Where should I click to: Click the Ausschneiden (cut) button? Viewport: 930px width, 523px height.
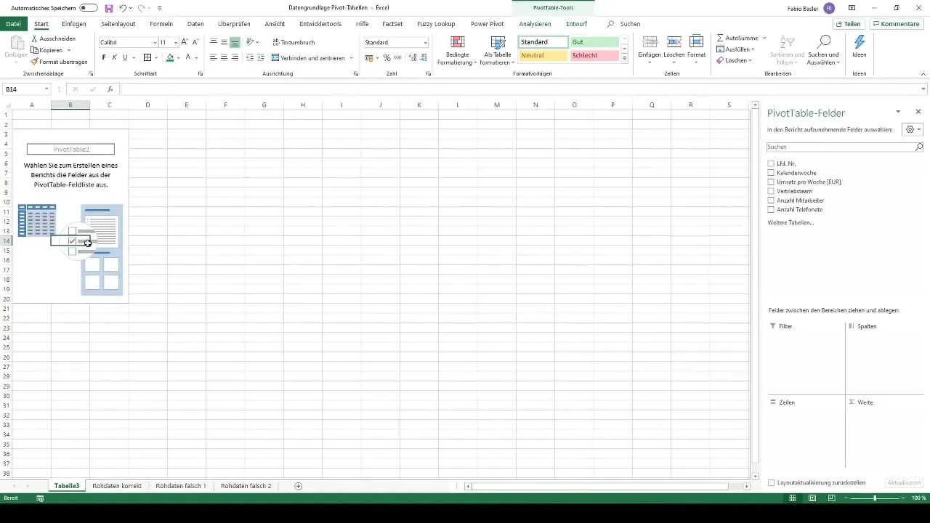pyautogui.click(x=52, y=38)
